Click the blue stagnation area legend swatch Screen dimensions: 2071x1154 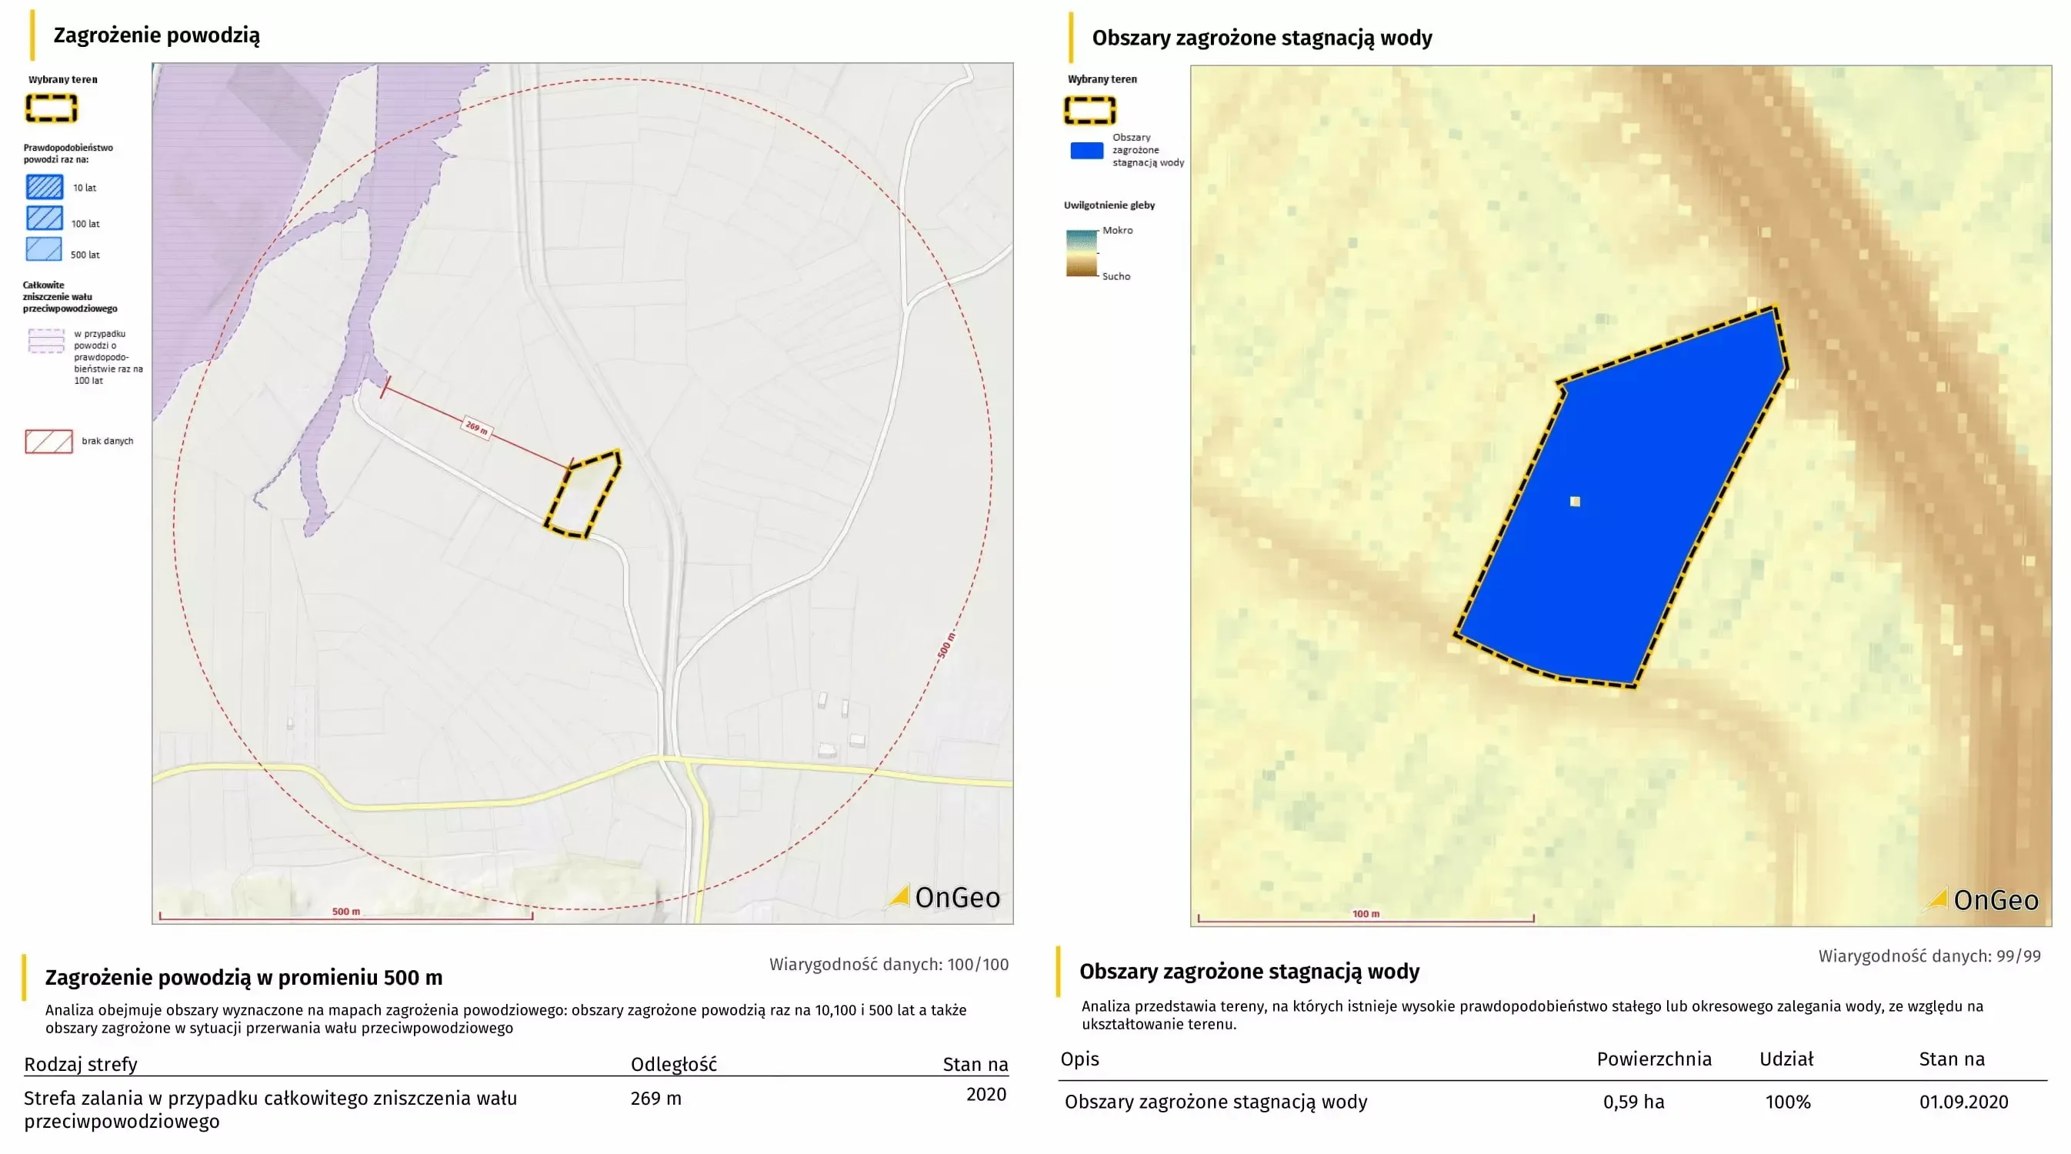click(1086, 150)
